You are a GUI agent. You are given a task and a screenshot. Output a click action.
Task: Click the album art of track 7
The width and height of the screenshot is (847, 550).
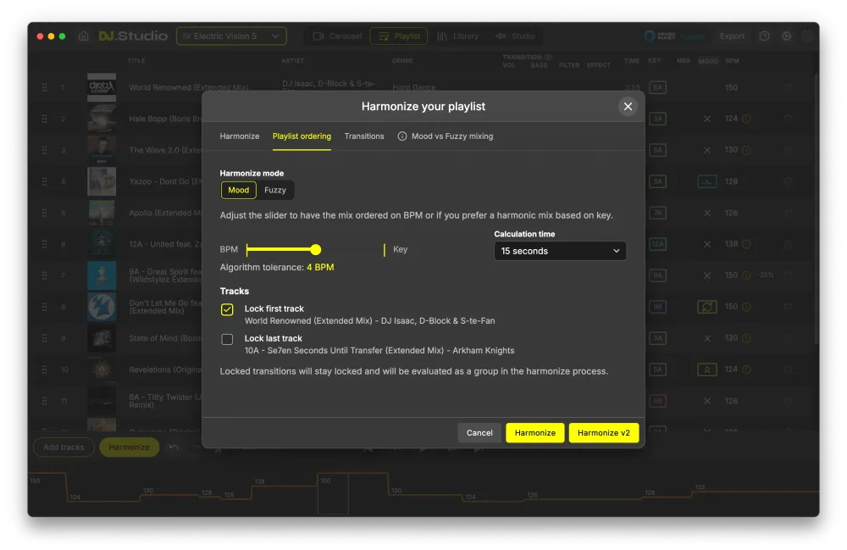point(102,275)
